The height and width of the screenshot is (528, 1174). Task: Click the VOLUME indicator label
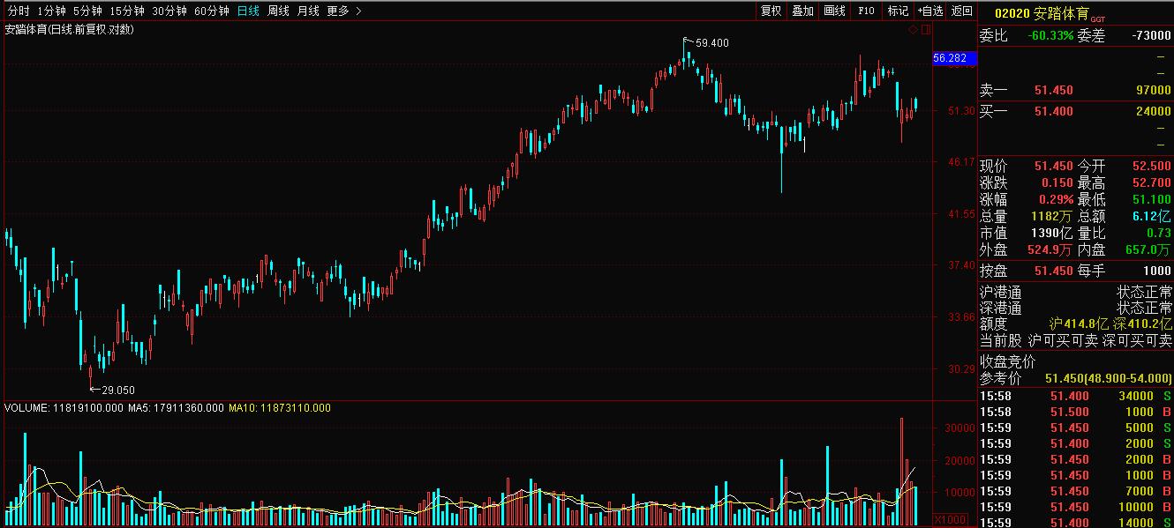[x=62, y=408]
